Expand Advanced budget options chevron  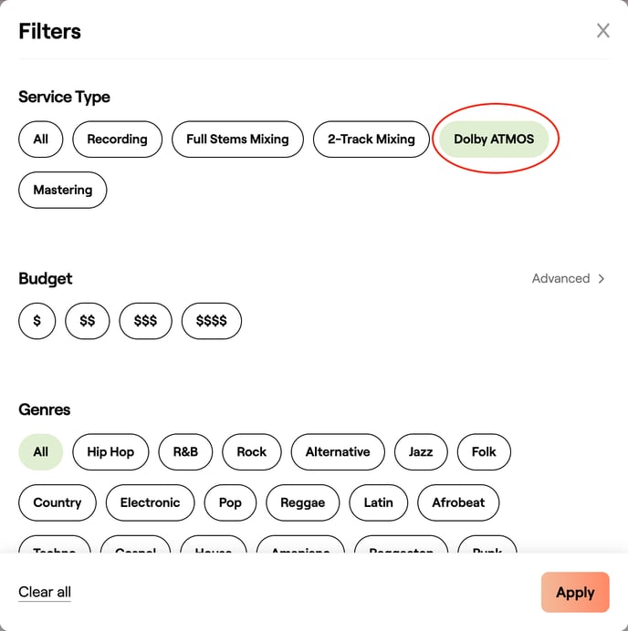(602, 279)
